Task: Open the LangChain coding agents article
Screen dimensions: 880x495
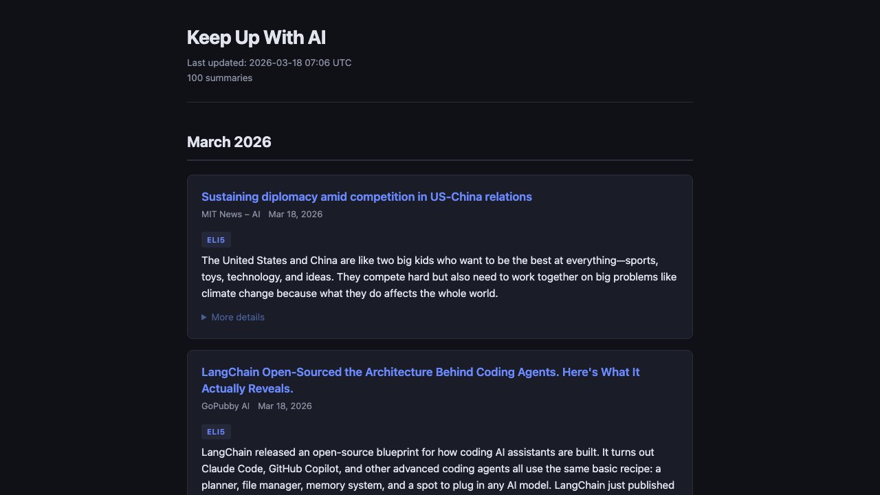Action: [420, 380]
